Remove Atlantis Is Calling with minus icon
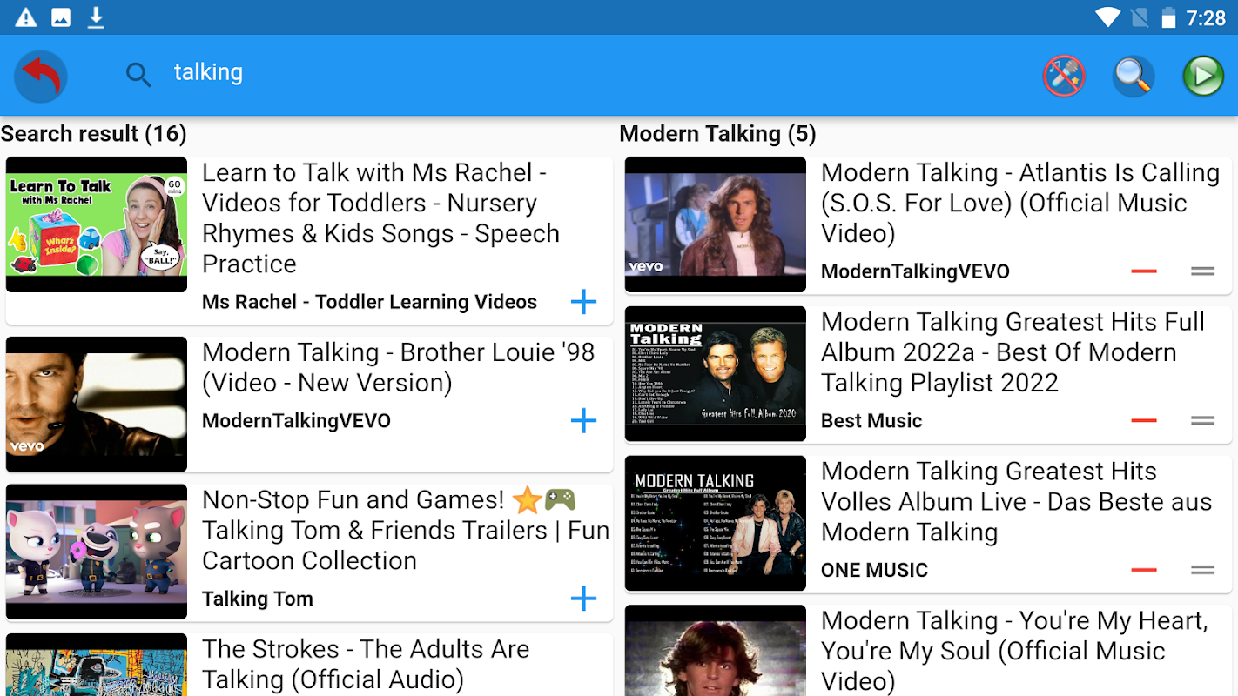Screen dimensions: 1238x696 [1144, 271]
